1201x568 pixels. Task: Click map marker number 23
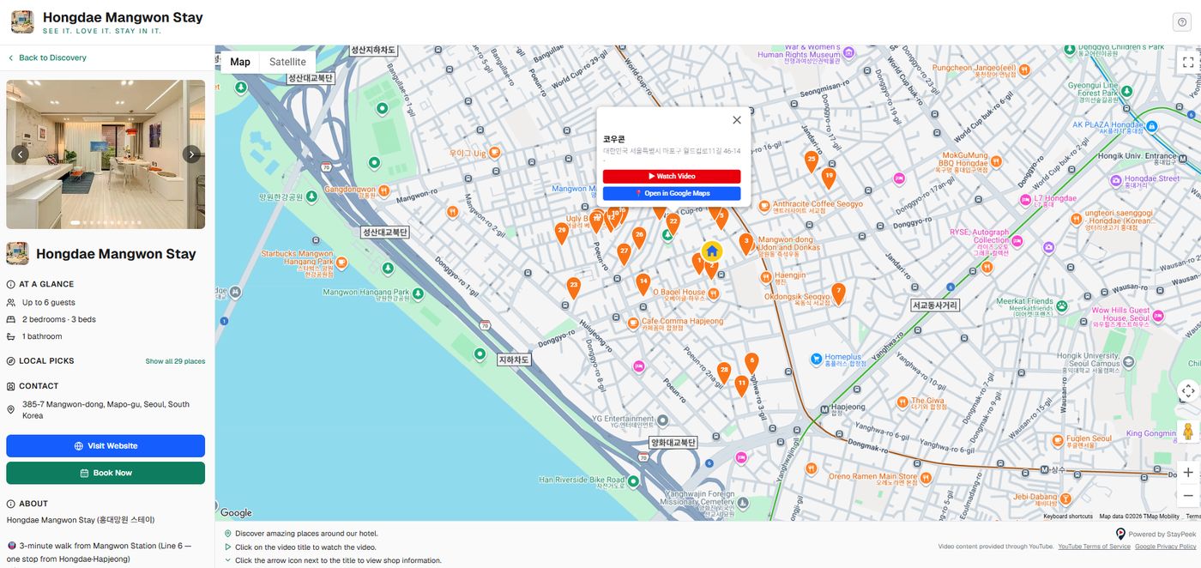click(574, 287)
